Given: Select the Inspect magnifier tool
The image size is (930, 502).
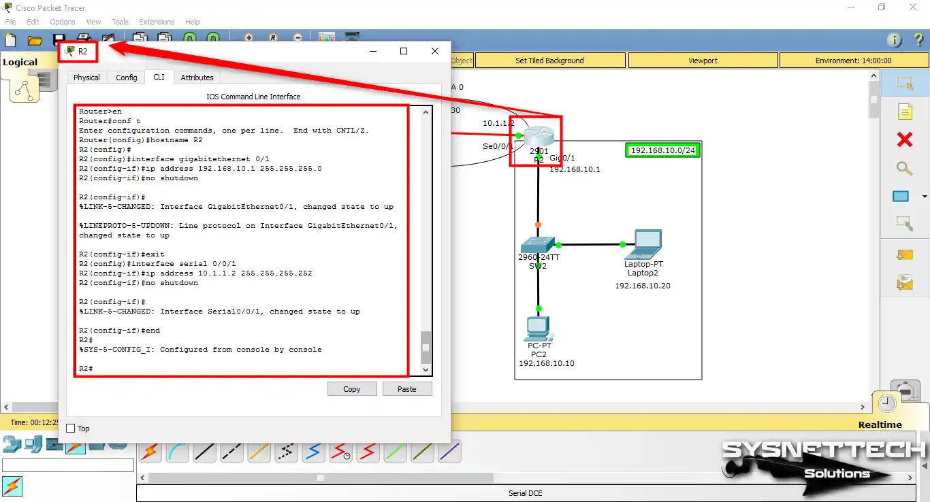Looking at the screenshot, I should click(904, 168).
